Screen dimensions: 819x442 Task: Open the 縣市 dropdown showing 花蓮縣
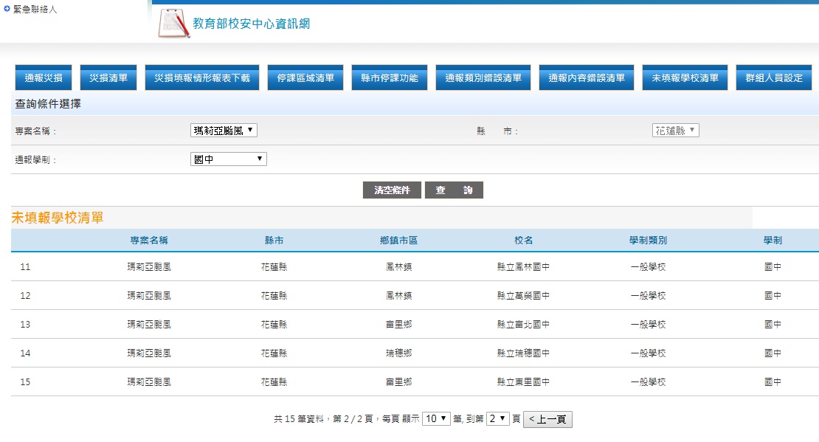click(675, 131)
